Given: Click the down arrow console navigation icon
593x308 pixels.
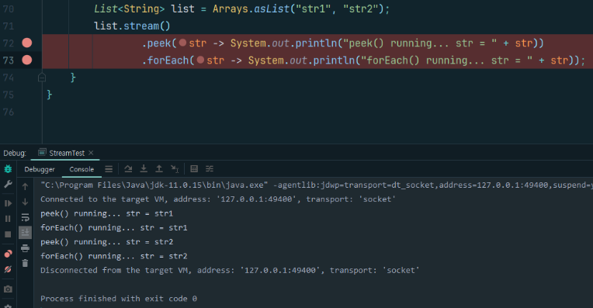Looking at the screenshot, I should [x=25, y=202].
